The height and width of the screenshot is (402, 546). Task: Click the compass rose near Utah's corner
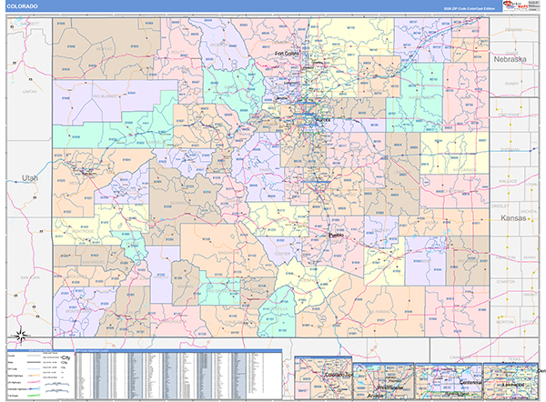point(21,336)
